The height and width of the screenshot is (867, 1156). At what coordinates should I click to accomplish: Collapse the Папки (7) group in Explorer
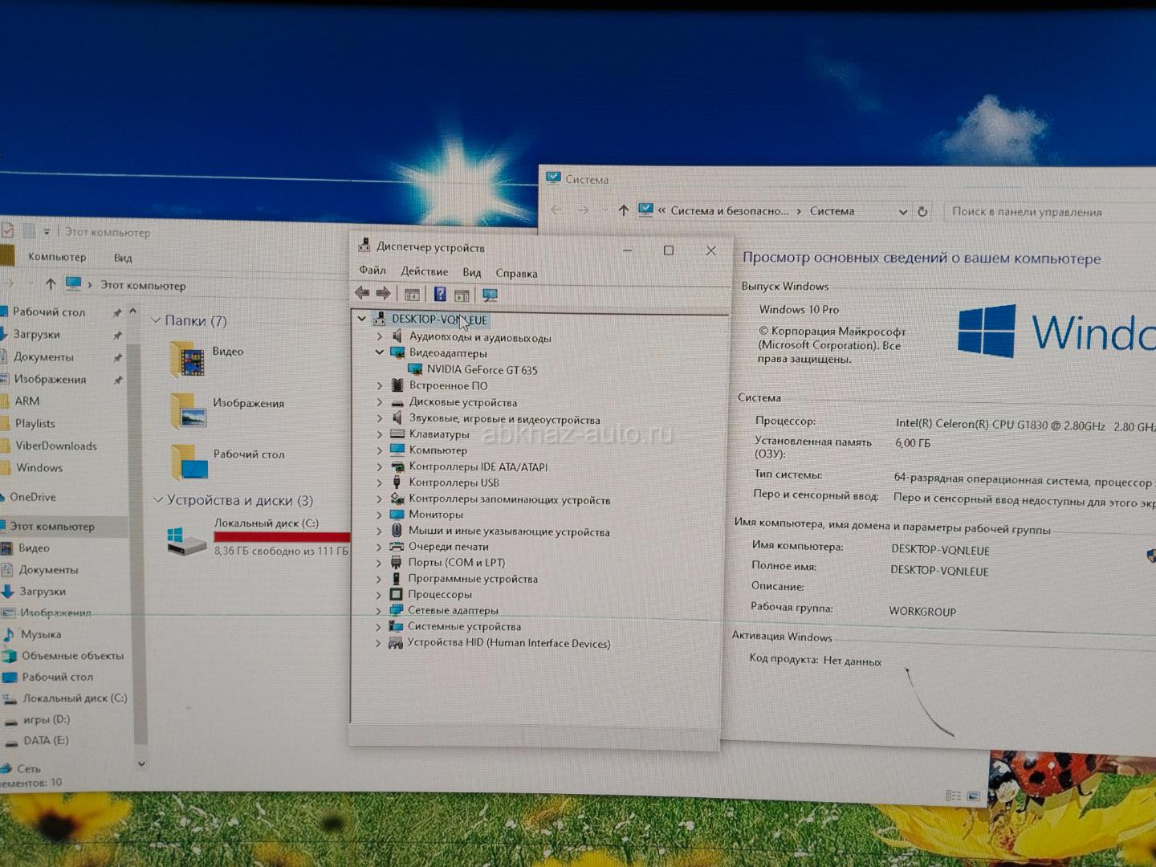coord(156,321)
